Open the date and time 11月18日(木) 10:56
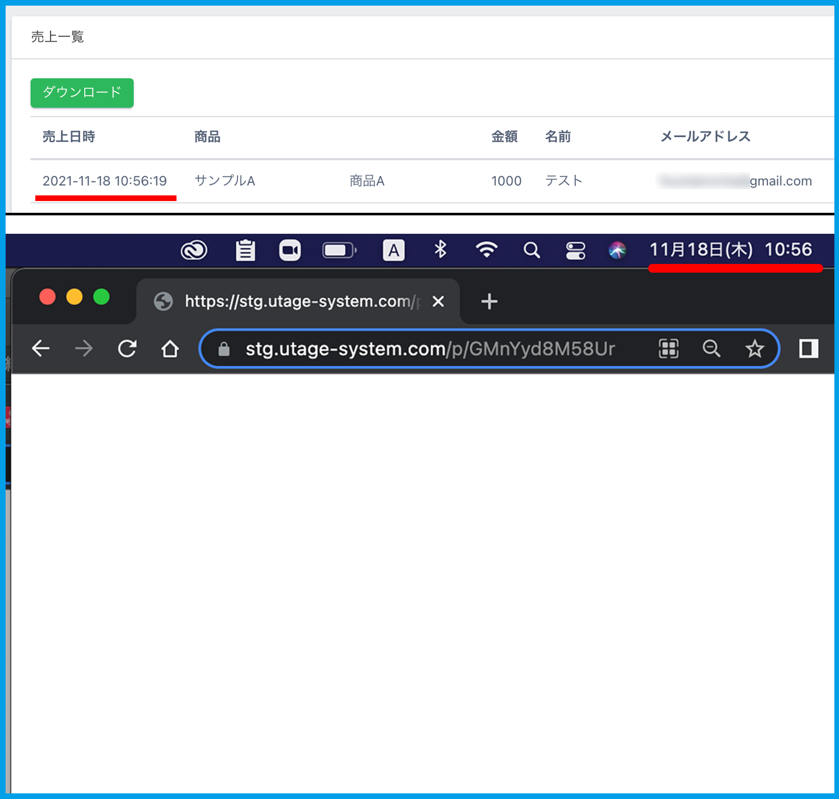 pos(731,250)
